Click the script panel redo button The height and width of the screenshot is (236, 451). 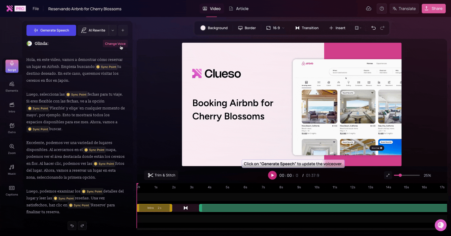click(82, 225)
